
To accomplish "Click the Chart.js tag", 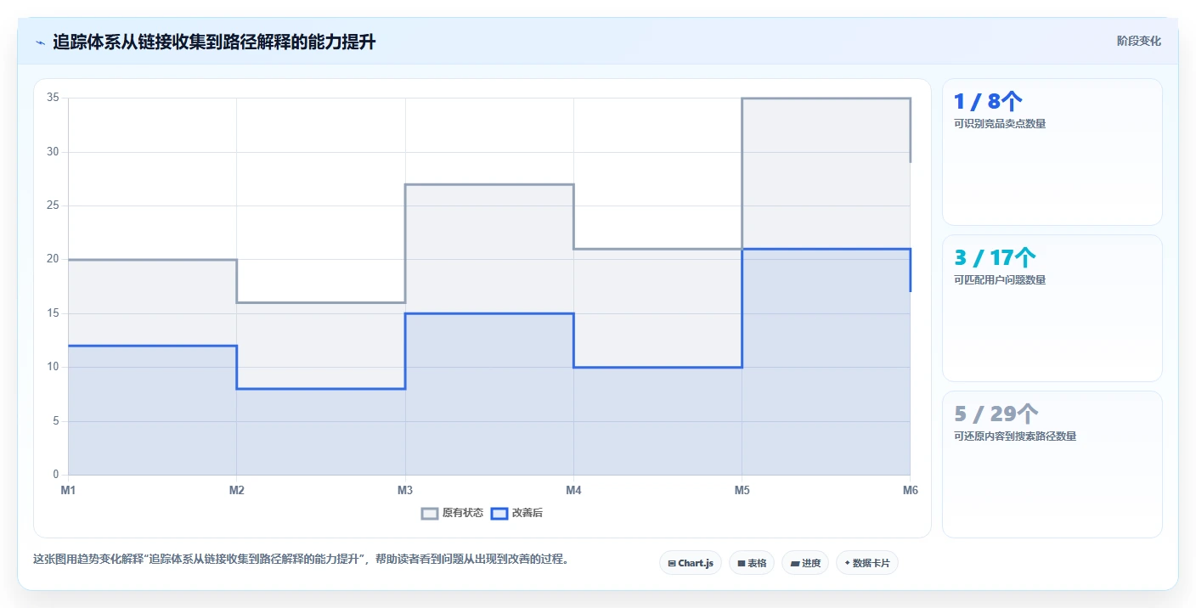I will 691,563.
